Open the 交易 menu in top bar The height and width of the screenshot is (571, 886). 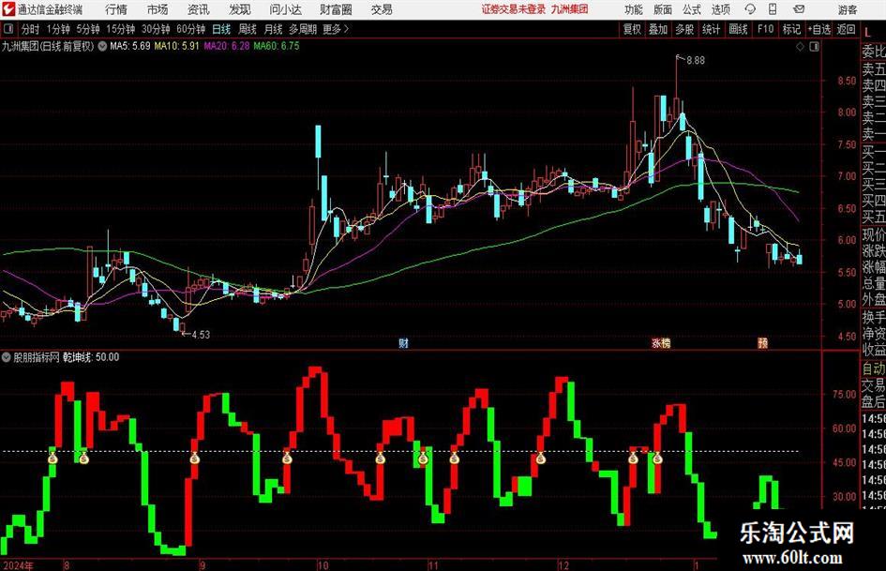(x=382, y=9)
